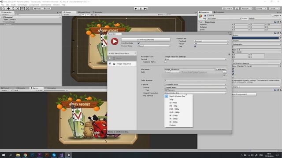Image resolution: width=282 pixels, height=158 pixels.
Task: Open Skype from the taskbar
Action: [54, 155]
